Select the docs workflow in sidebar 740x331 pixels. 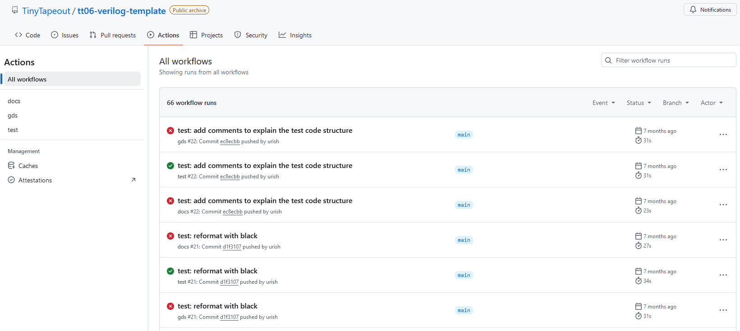[14, 101]
